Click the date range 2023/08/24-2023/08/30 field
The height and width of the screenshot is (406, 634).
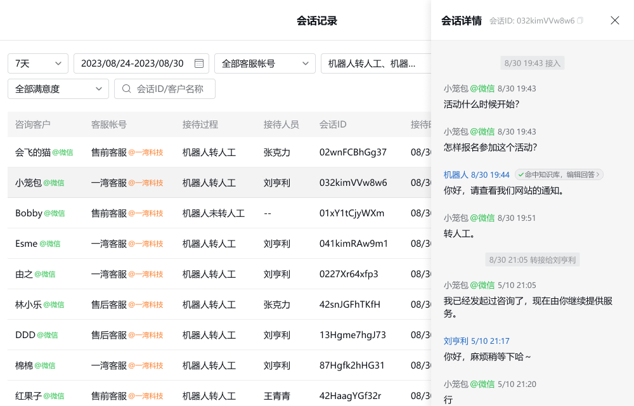click(133, 63)
